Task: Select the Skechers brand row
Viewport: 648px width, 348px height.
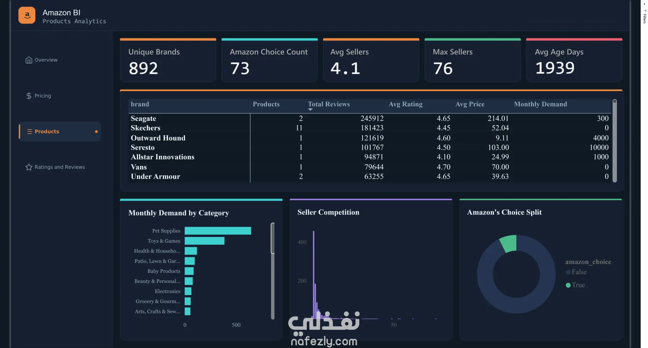Action: click(370, 128)
